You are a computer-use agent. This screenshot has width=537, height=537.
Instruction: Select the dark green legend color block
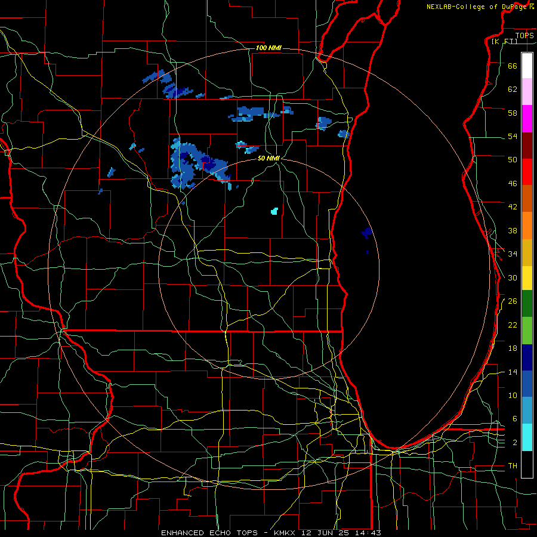tap(527, 304)
